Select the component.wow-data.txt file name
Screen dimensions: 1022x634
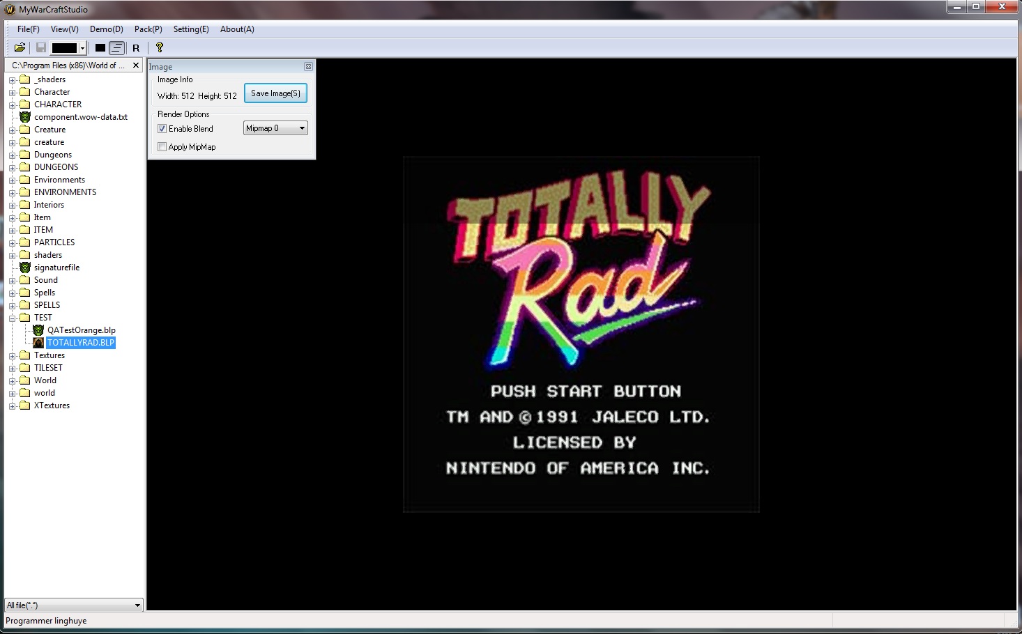tap(81, 117)
